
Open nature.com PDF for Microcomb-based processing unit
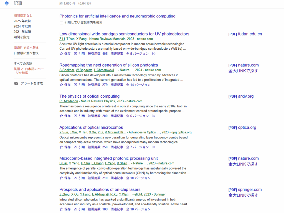pos(244,158)
